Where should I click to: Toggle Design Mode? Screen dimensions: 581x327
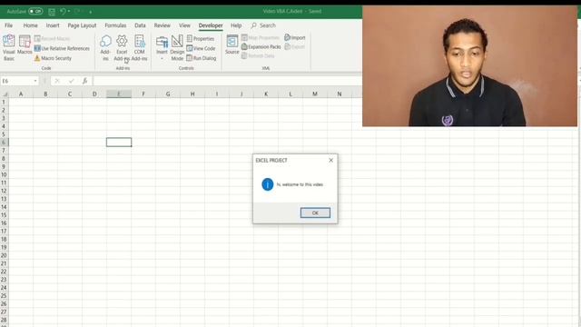pyautogui.click(x=177, y=47)
